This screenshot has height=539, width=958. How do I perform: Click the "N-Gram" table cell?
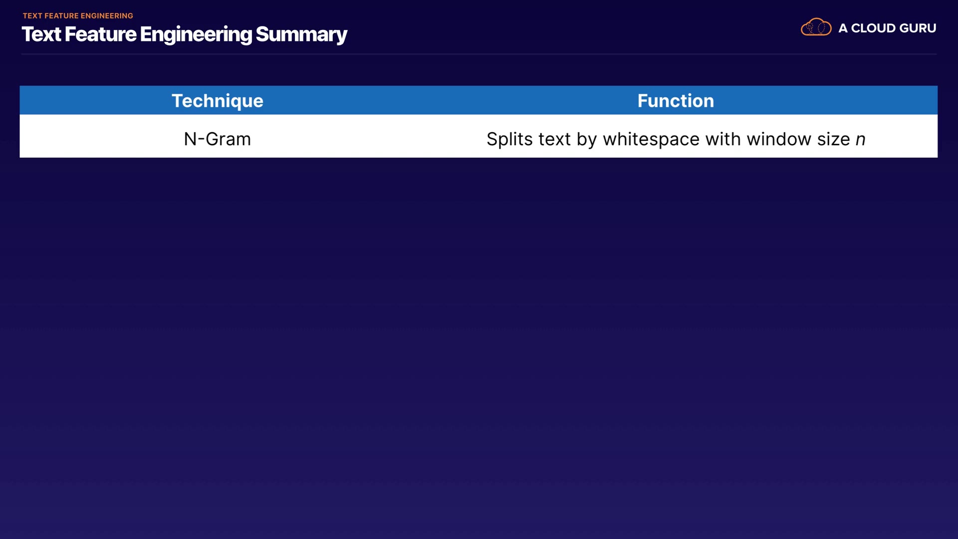217,139
